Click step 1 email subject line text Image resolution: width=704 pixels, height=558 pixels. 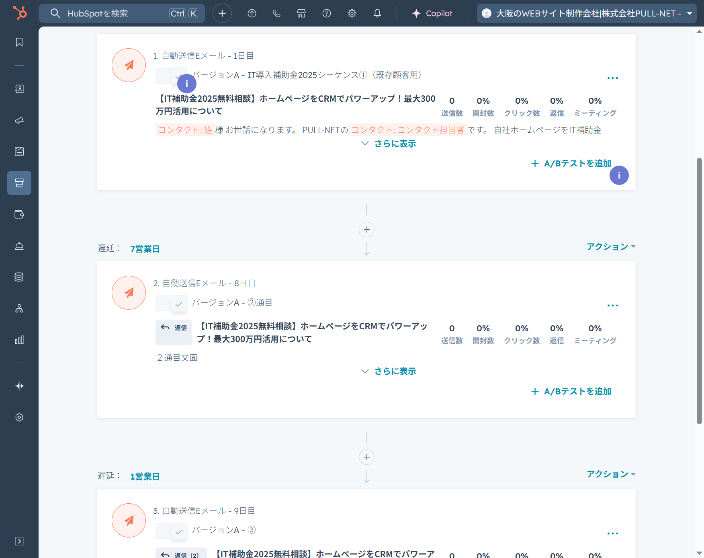pos(295,105)
